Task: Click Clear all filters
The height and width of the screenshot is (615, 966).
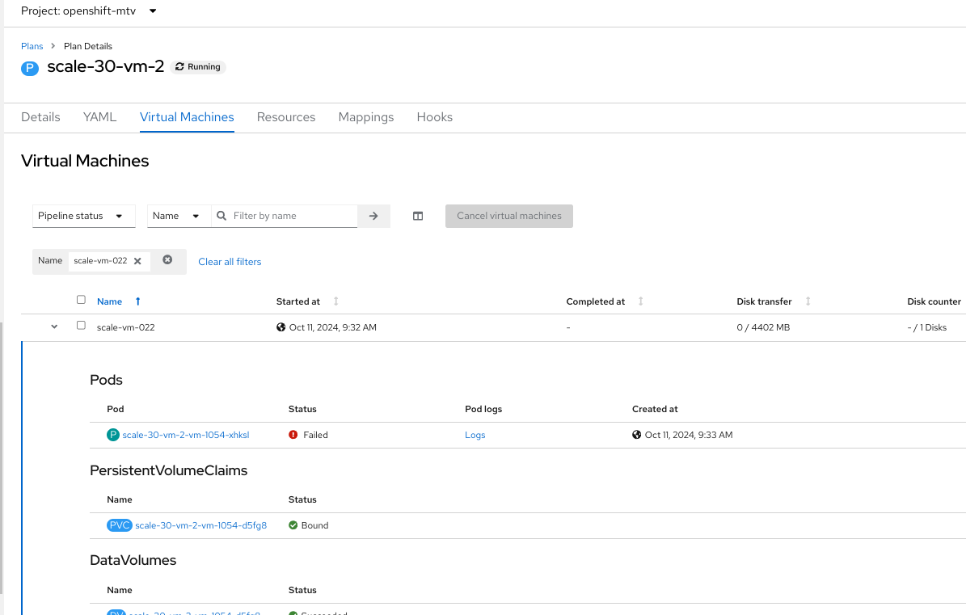Action: [230, 262]
